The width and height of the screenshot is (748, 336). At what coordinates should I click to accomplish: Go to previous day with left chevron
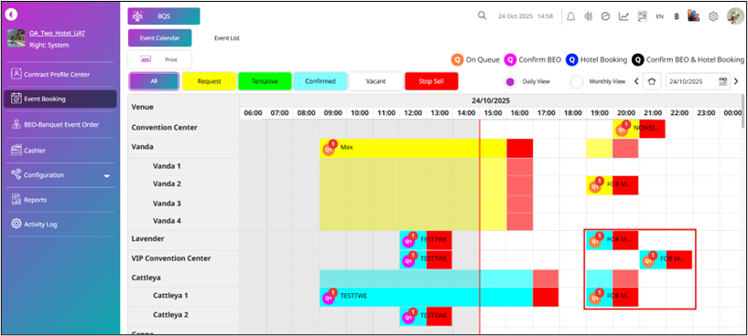[636, 81]
